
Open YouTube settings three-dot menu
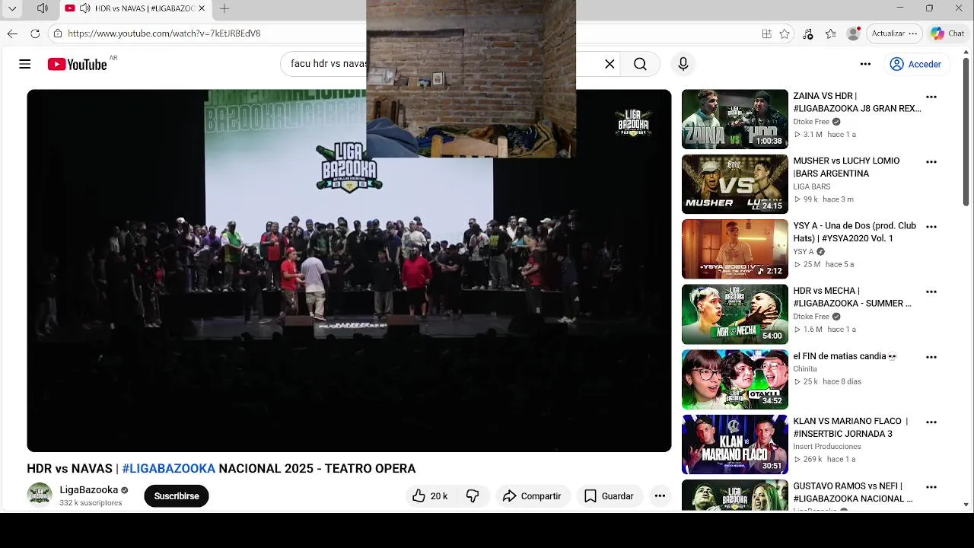click(x=865, y=64)
